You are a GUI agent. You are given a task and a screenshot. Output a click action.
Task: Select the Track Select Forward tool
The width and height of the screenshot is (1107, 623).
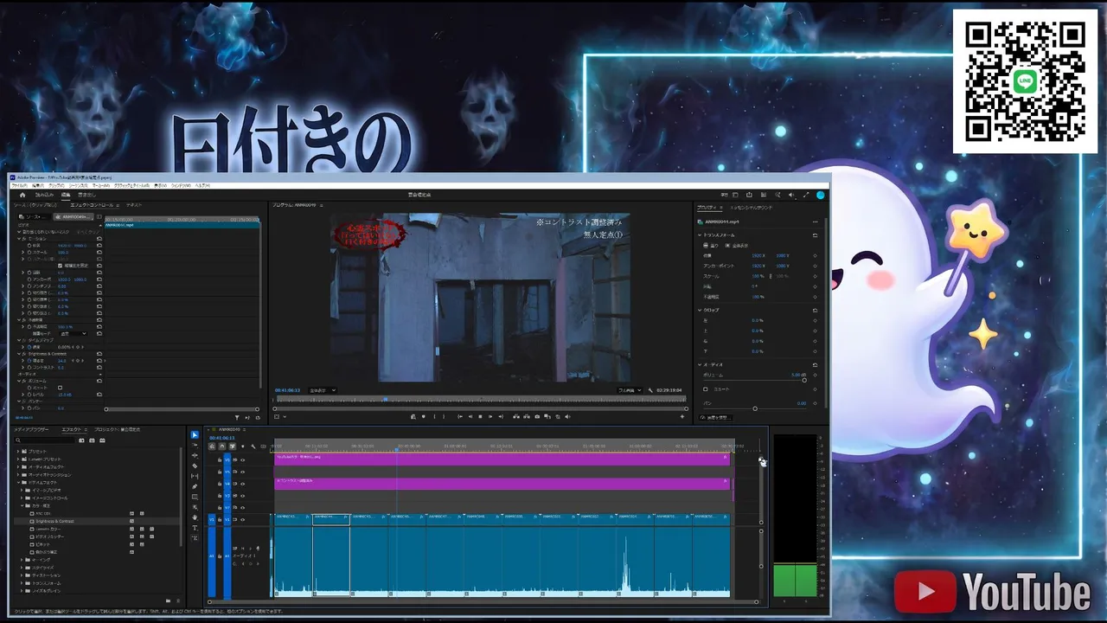195,445
